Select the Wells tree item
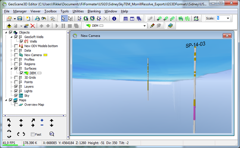 [33, 41]
